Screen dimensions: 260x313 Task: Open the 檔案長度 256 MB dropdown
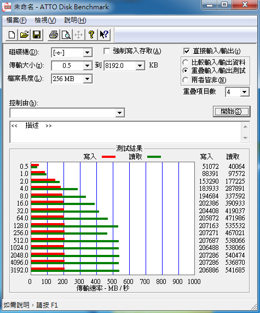tap(88, 79)
